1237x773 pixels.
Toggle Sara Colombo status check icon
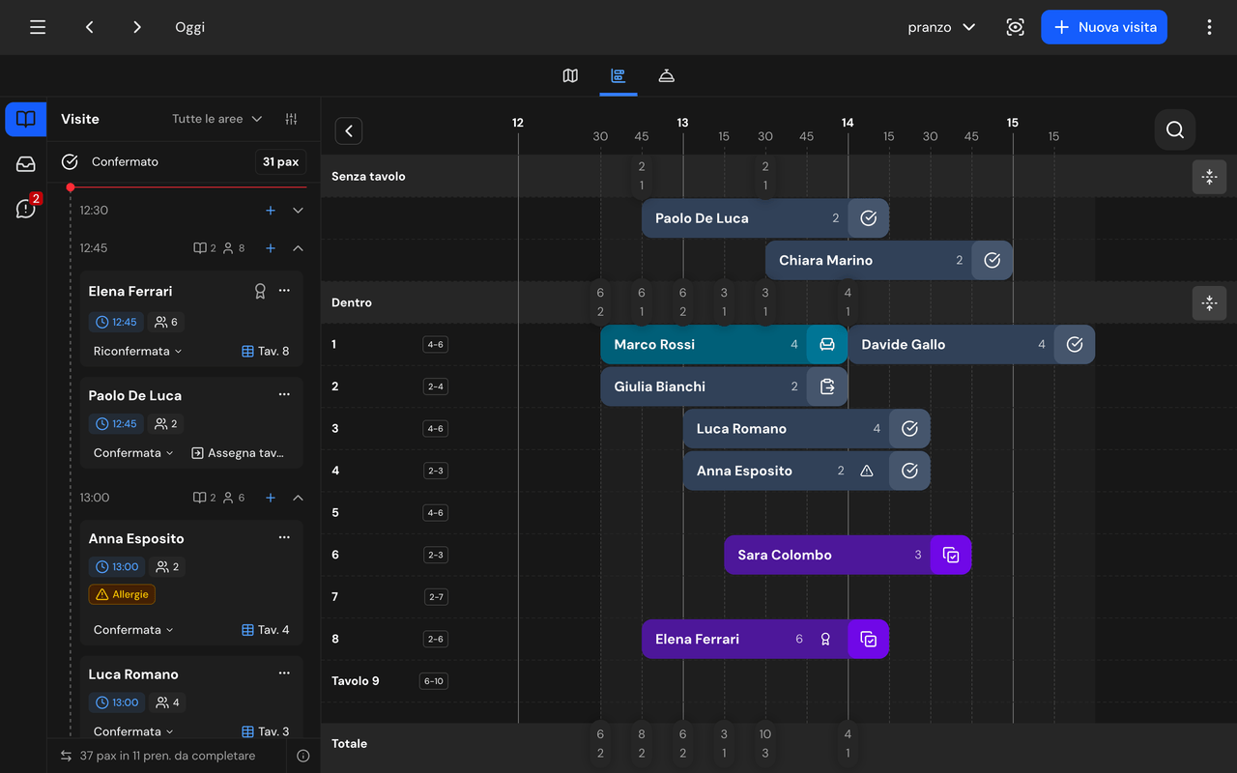tap(951, 555)
